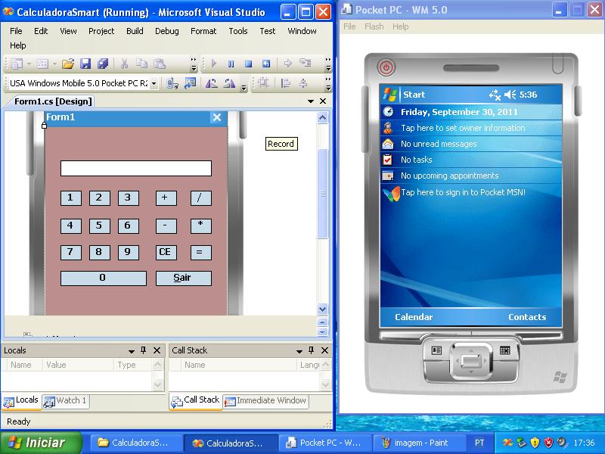Screen dimensions: 605x454
Task: Click the Restart debugging icon
Action: pos(266,64)
